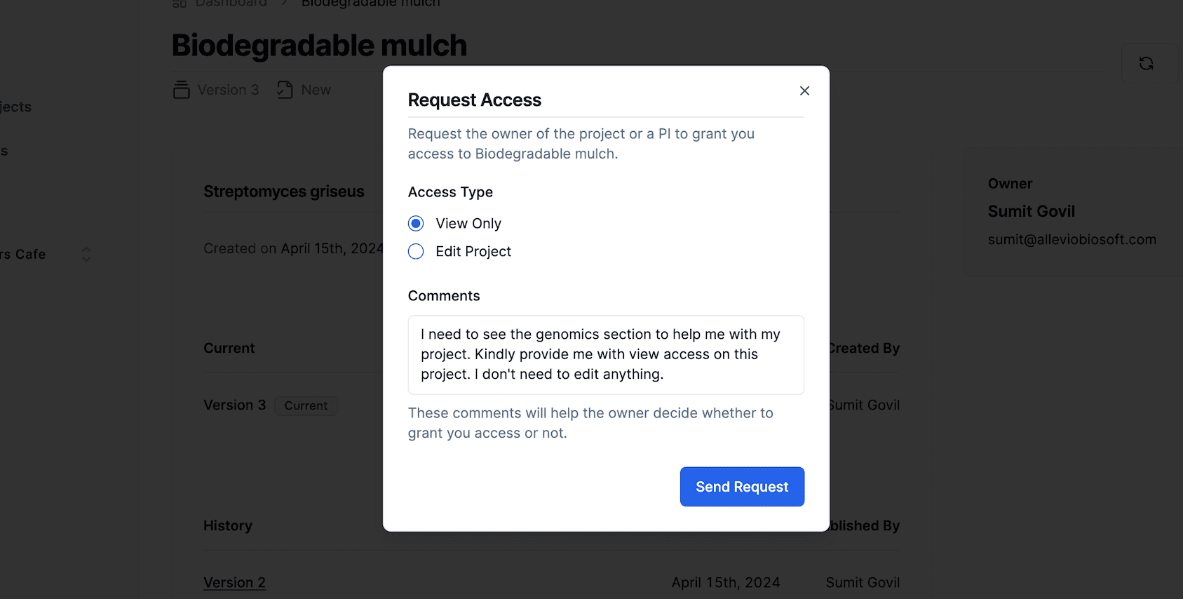Focus the Comments text box
The image size is (1183, 599).
coord(606,355)
